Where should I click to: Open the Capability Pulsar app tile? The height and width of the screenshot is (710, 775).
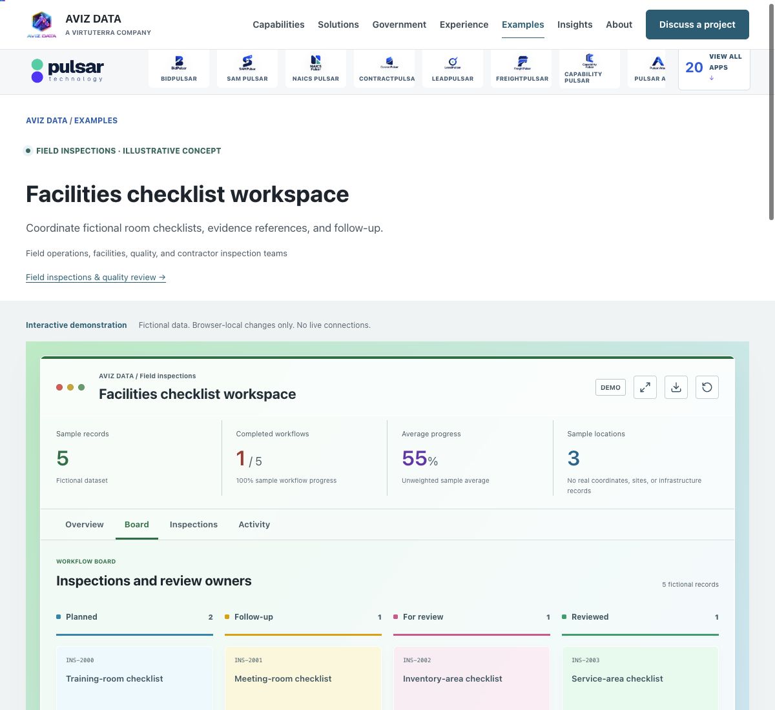click(590, 69)
